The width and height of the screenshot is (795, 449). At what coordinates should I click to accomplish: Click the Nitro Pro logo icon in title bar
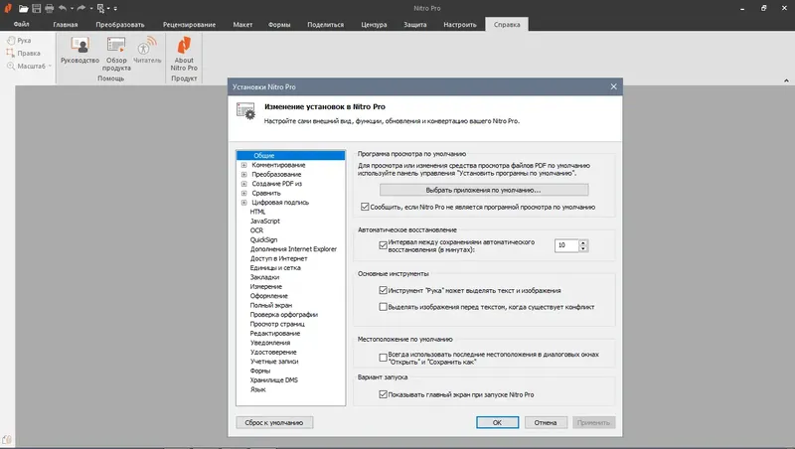coord(8,8)
